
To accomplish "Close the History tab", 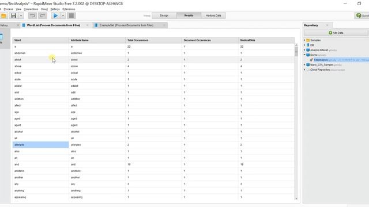I will [18, 25].
